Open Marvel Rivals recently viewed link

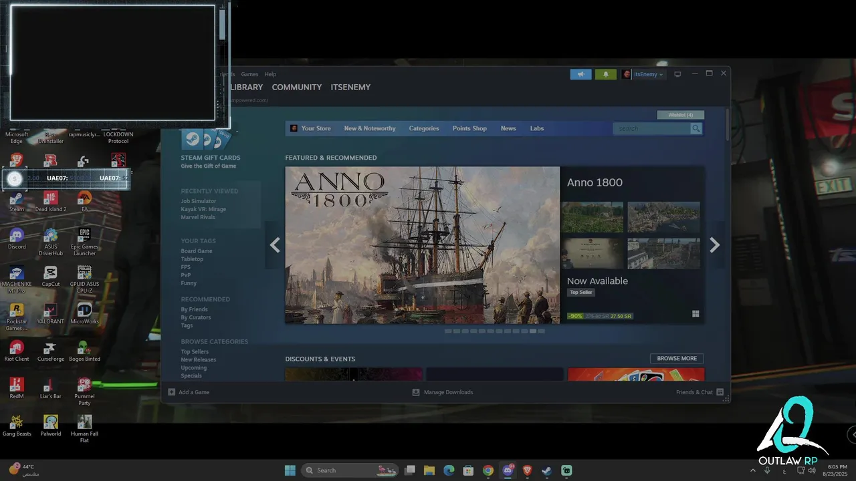[x=199, y=217]
